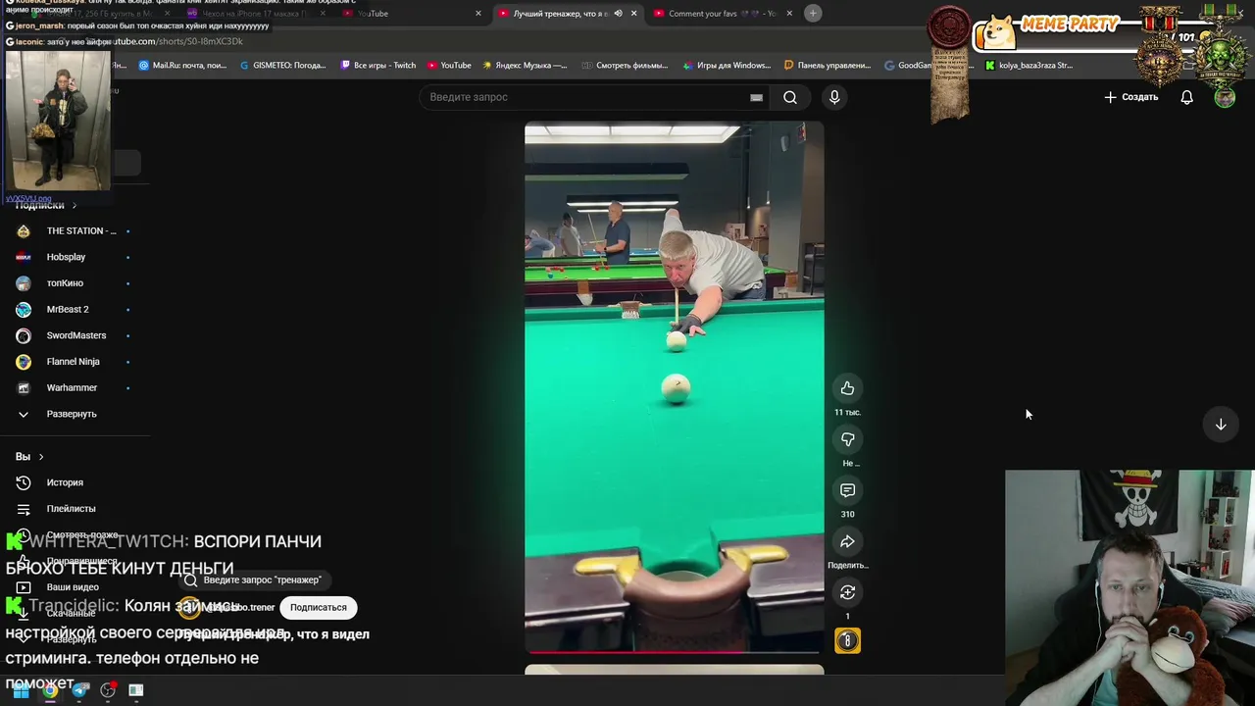Open a new browser tab with plus

(813, 13)
